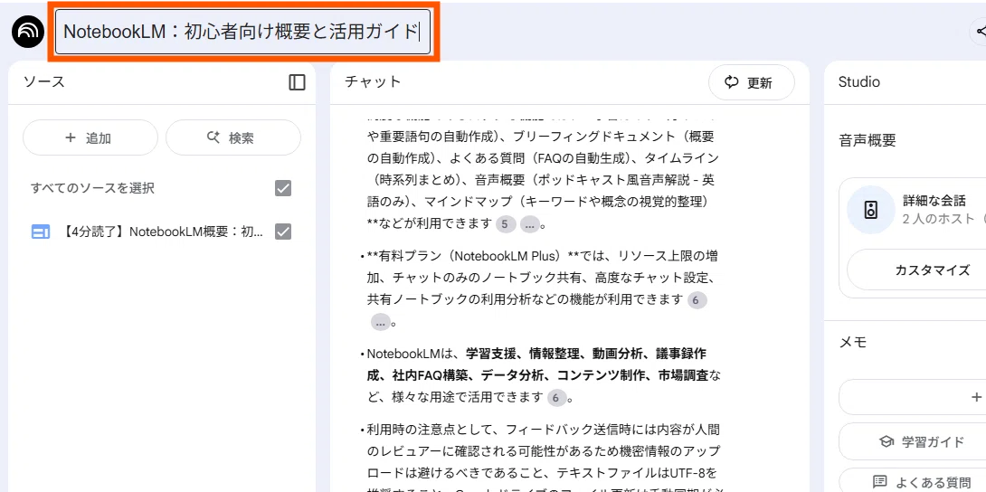Click the NotebookLM logo icon
The height and width of the screenshot is (492, 986).
click(28, 32)
